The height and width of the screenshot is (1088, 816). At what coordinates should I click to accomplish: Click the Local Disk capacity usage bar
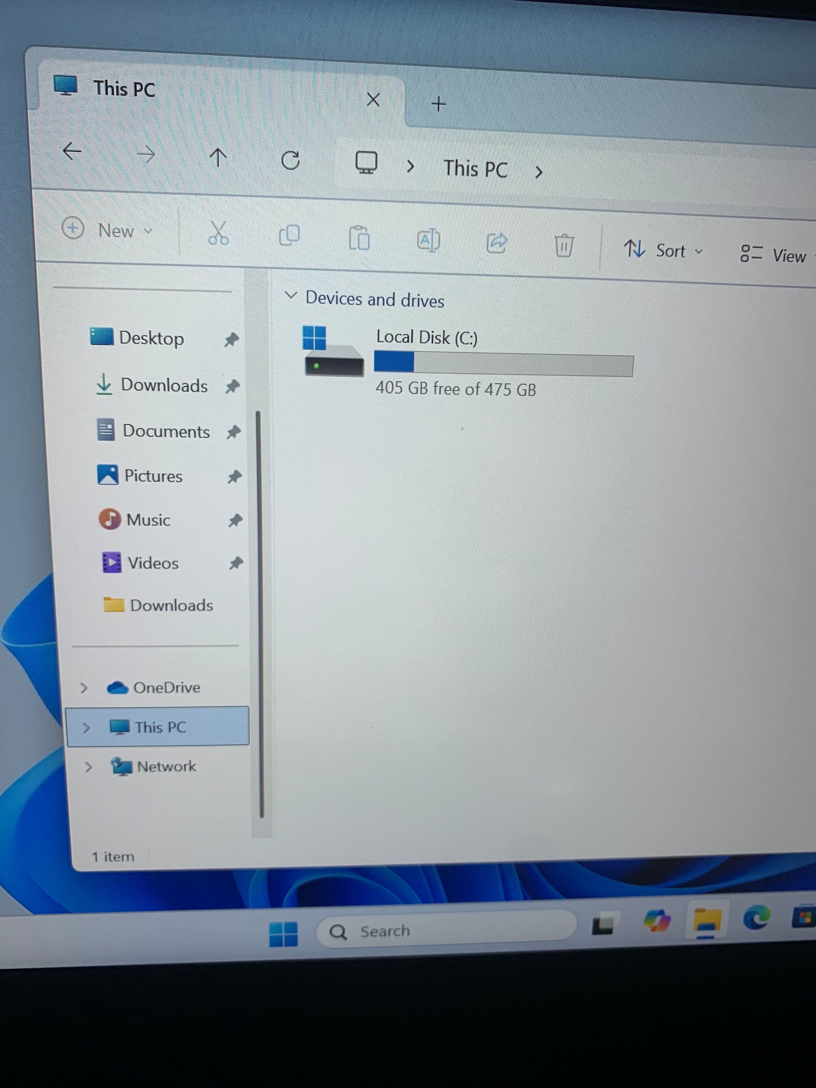coord(504,365)
